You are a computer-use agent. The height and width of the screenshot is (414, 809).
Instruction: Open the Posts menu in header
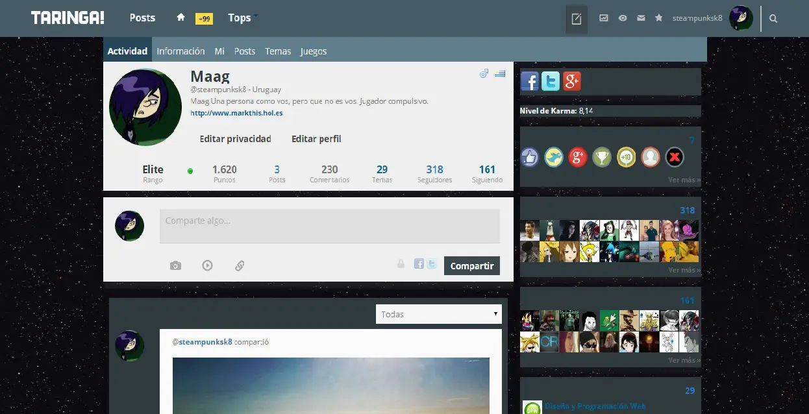coord(142,18)
